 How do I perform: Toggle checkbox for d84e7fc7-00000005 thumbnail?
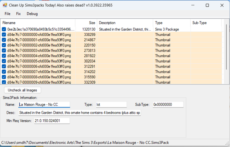point(4,61)
